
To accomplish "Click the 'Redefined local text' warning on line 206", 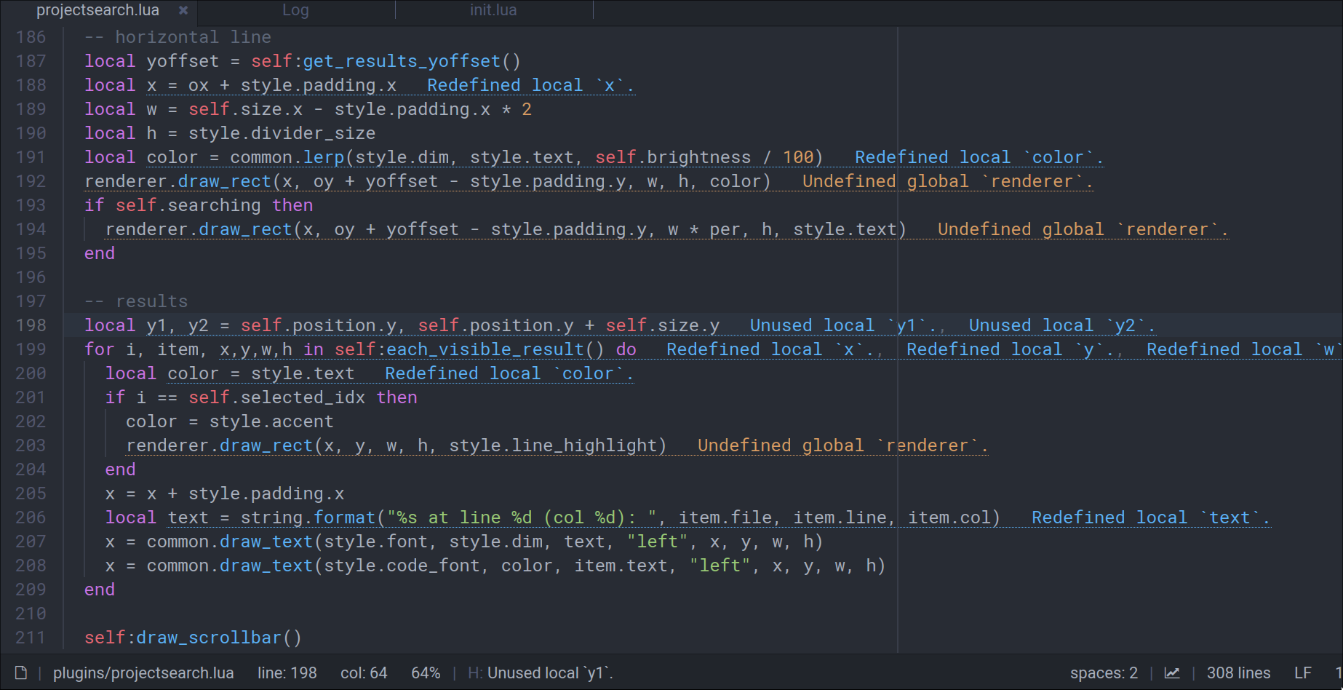I will [1150, 517].
